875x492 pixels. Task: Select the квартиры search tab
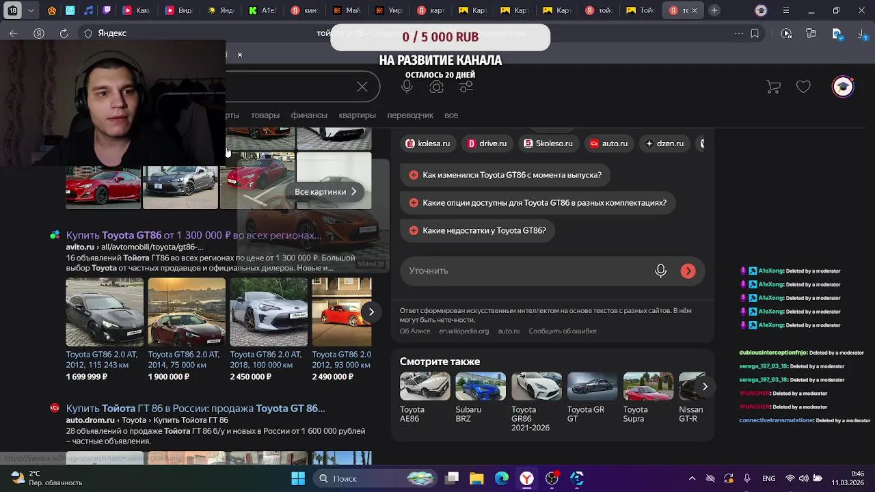pyautogui.click(x=358, y=115)
